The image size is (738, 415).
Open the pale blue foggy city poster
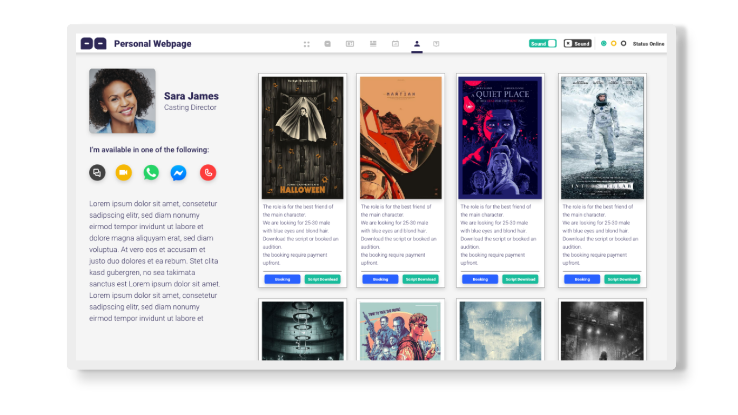pos(500,331)
